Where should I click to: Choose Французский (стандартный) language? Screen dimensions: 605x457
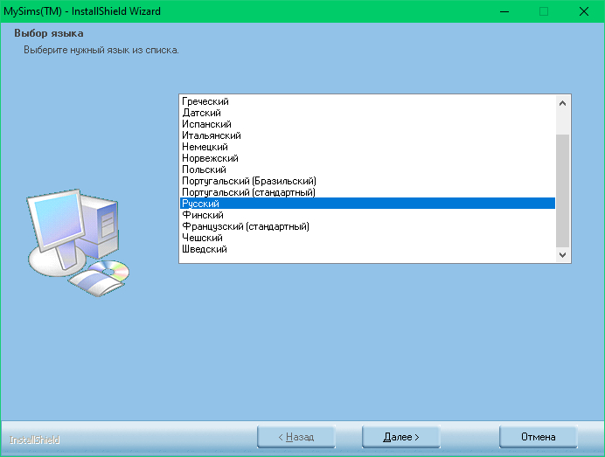coord(368,226)
